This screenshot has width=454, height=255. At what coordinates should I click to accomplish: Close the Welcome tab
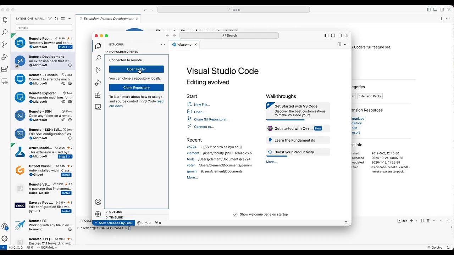coord(195,45)
